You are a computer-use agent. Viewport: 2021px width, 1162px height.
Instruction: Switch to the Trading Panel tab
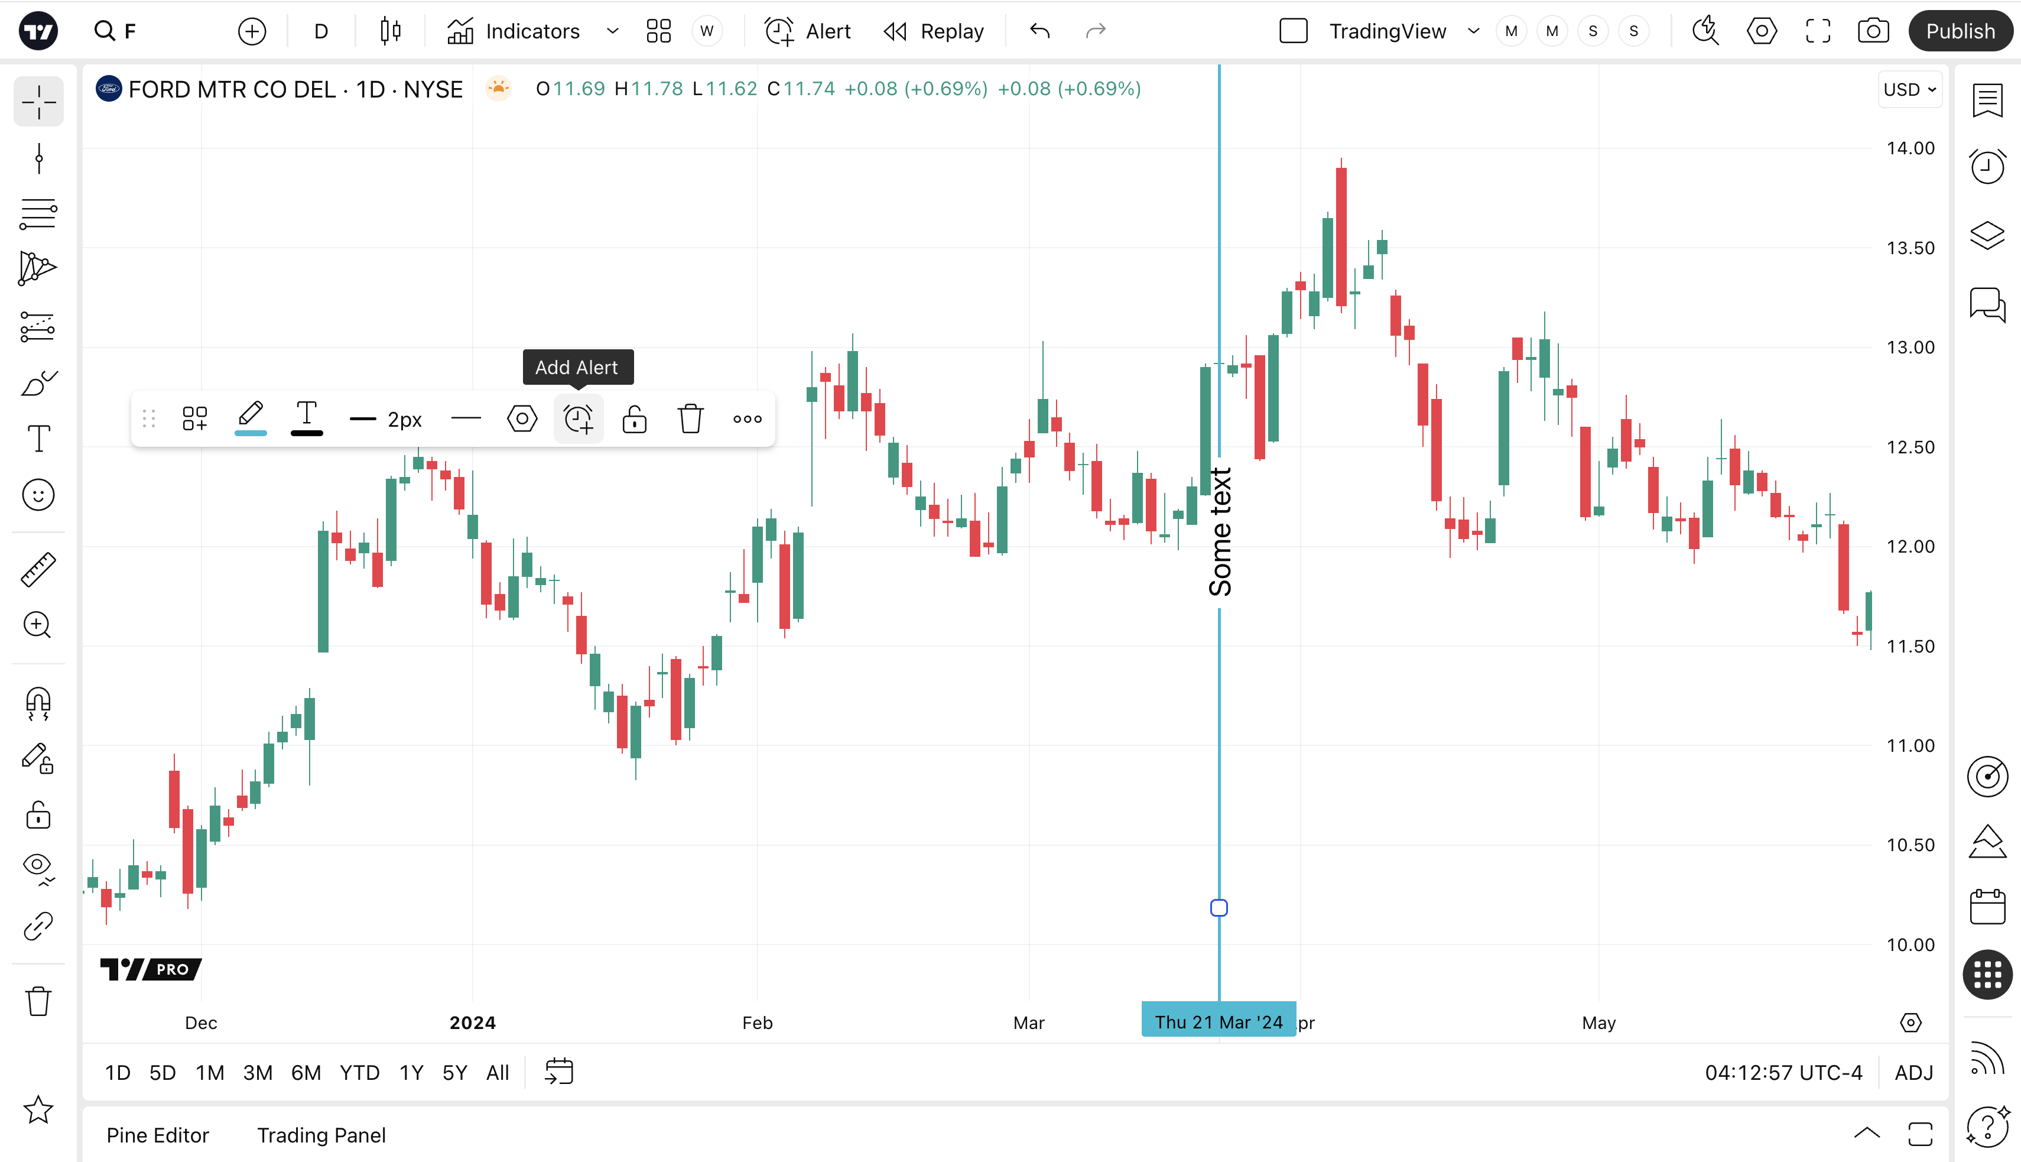(x=321, y=1135)
